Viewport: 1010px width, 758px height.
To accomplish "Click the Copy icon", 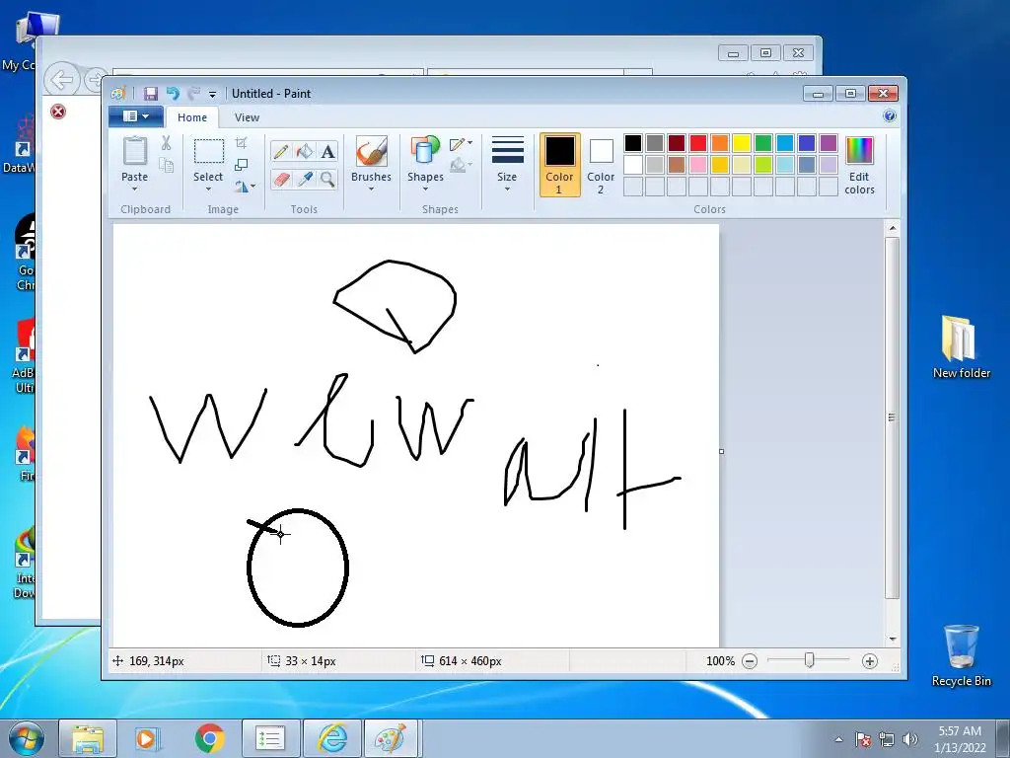I will 166,166.
